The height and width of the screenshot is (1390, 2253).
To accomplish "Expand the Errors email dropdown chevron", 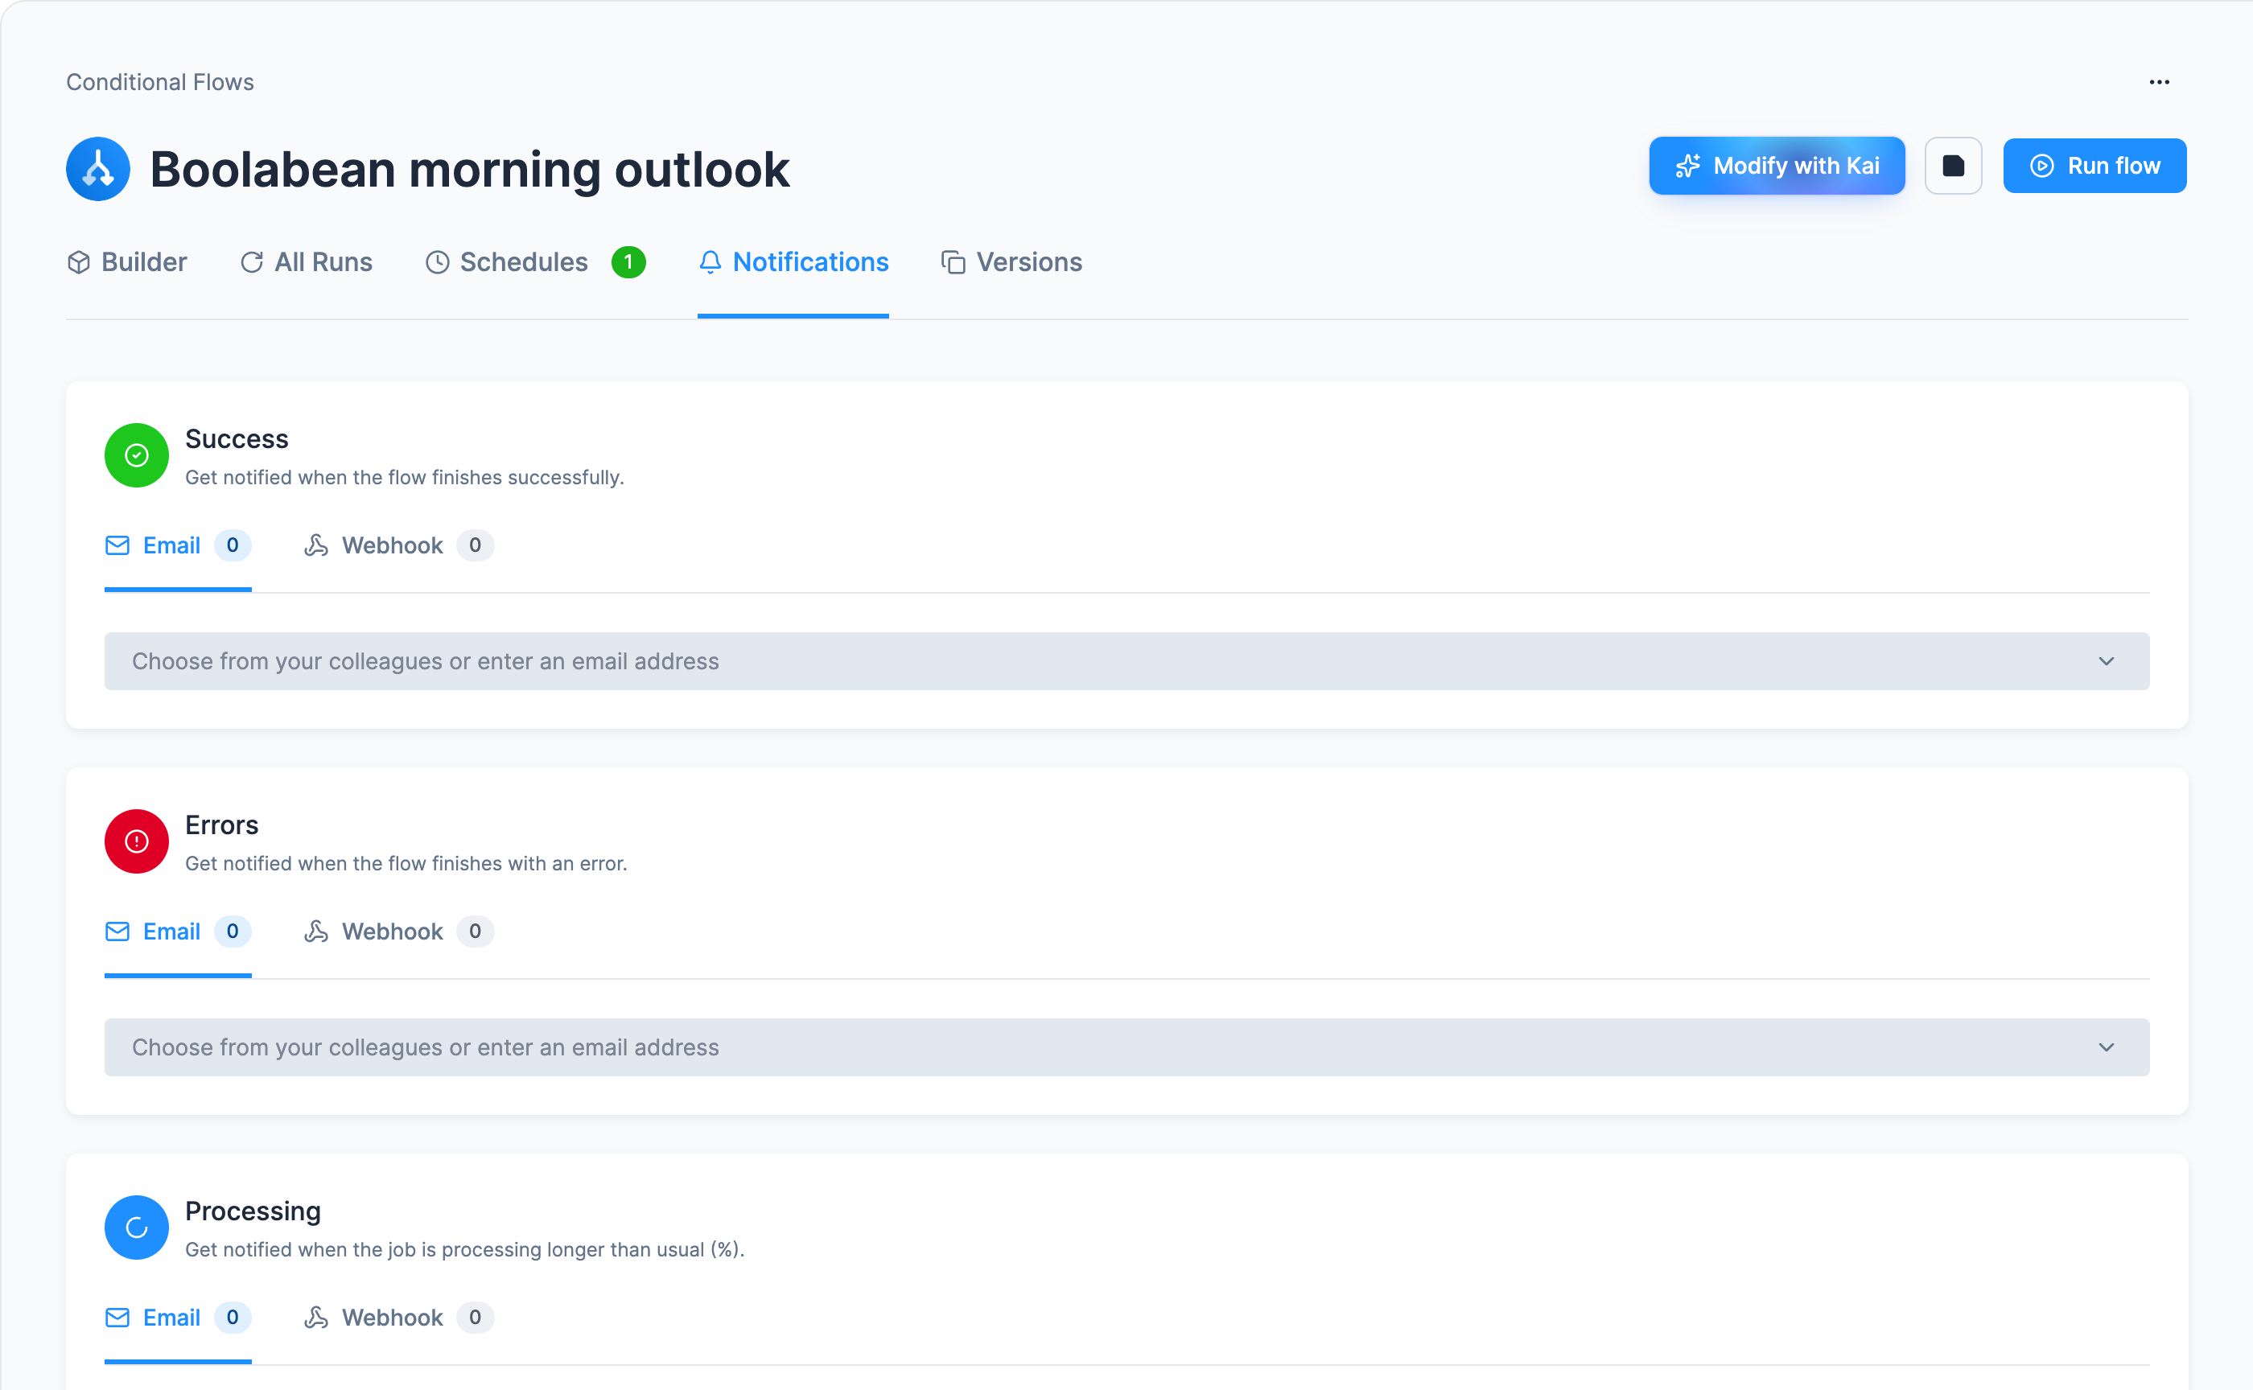I will [2107, 1047].
